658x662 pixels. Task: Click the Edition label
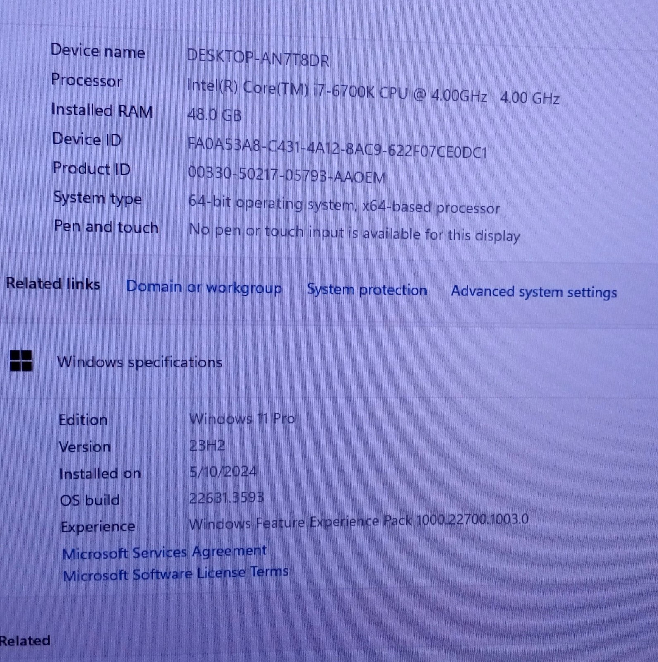(83, 420)
